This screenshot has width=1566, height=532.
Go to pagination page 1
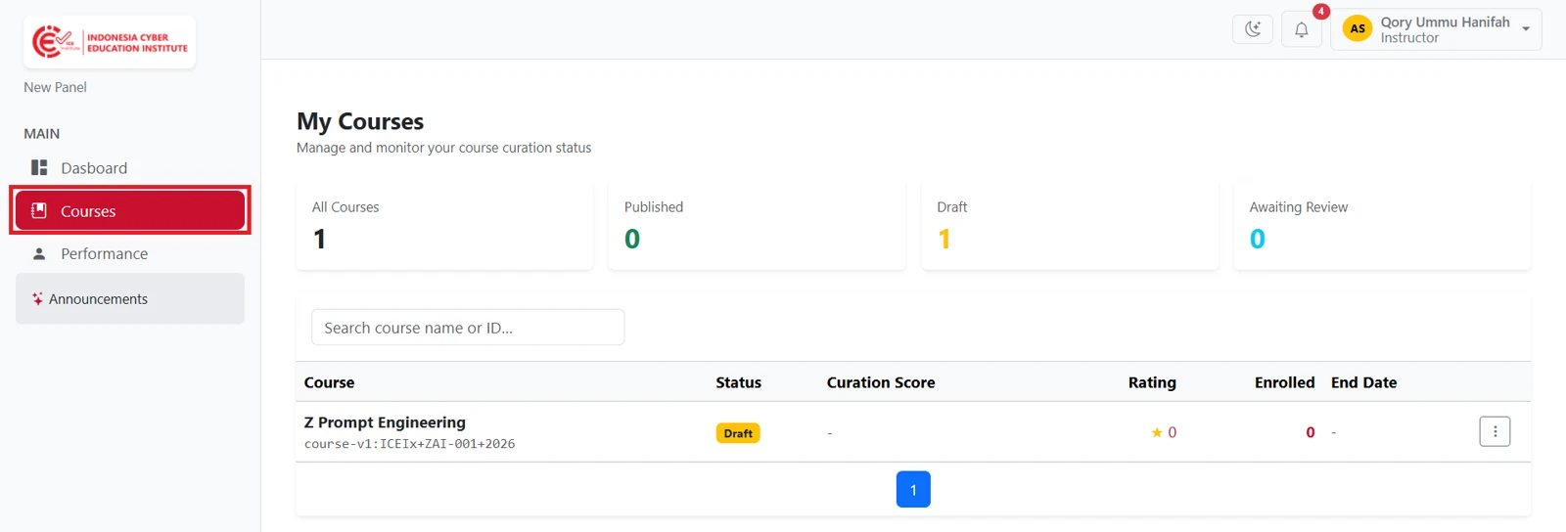pyautogui.click(x=913, y=489)
